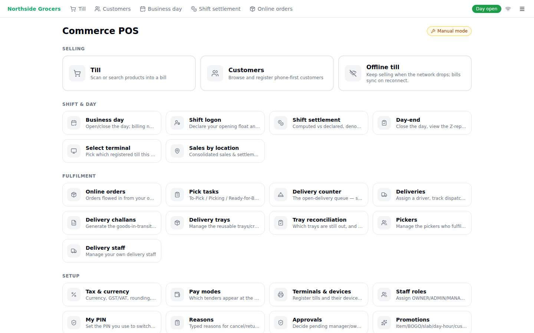Open Till in the top navigation
This screenshot has width=534, height=333.
point(78,9)
